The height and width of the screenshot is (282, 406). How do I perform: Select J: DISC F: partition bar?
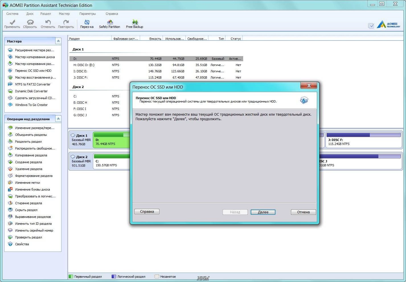(x=364, y=140)
